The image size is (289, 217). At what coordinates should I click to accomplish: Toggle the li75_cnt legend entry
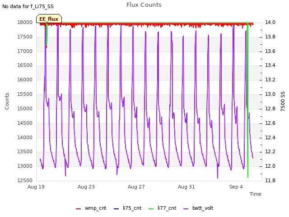click(x=127, y=208)
